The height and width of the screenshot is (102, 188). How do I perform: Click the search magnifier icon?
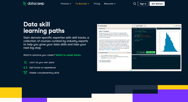point(135,4)
